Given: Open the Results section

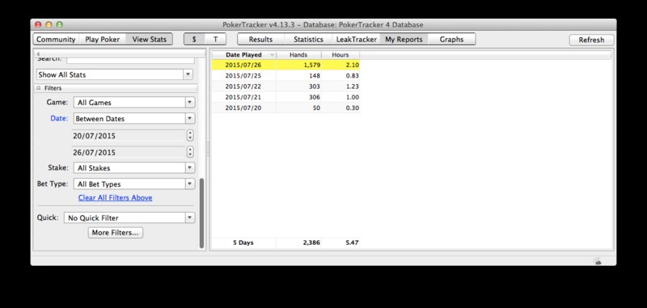Looking at the screenshot, I should coord(260,39).
